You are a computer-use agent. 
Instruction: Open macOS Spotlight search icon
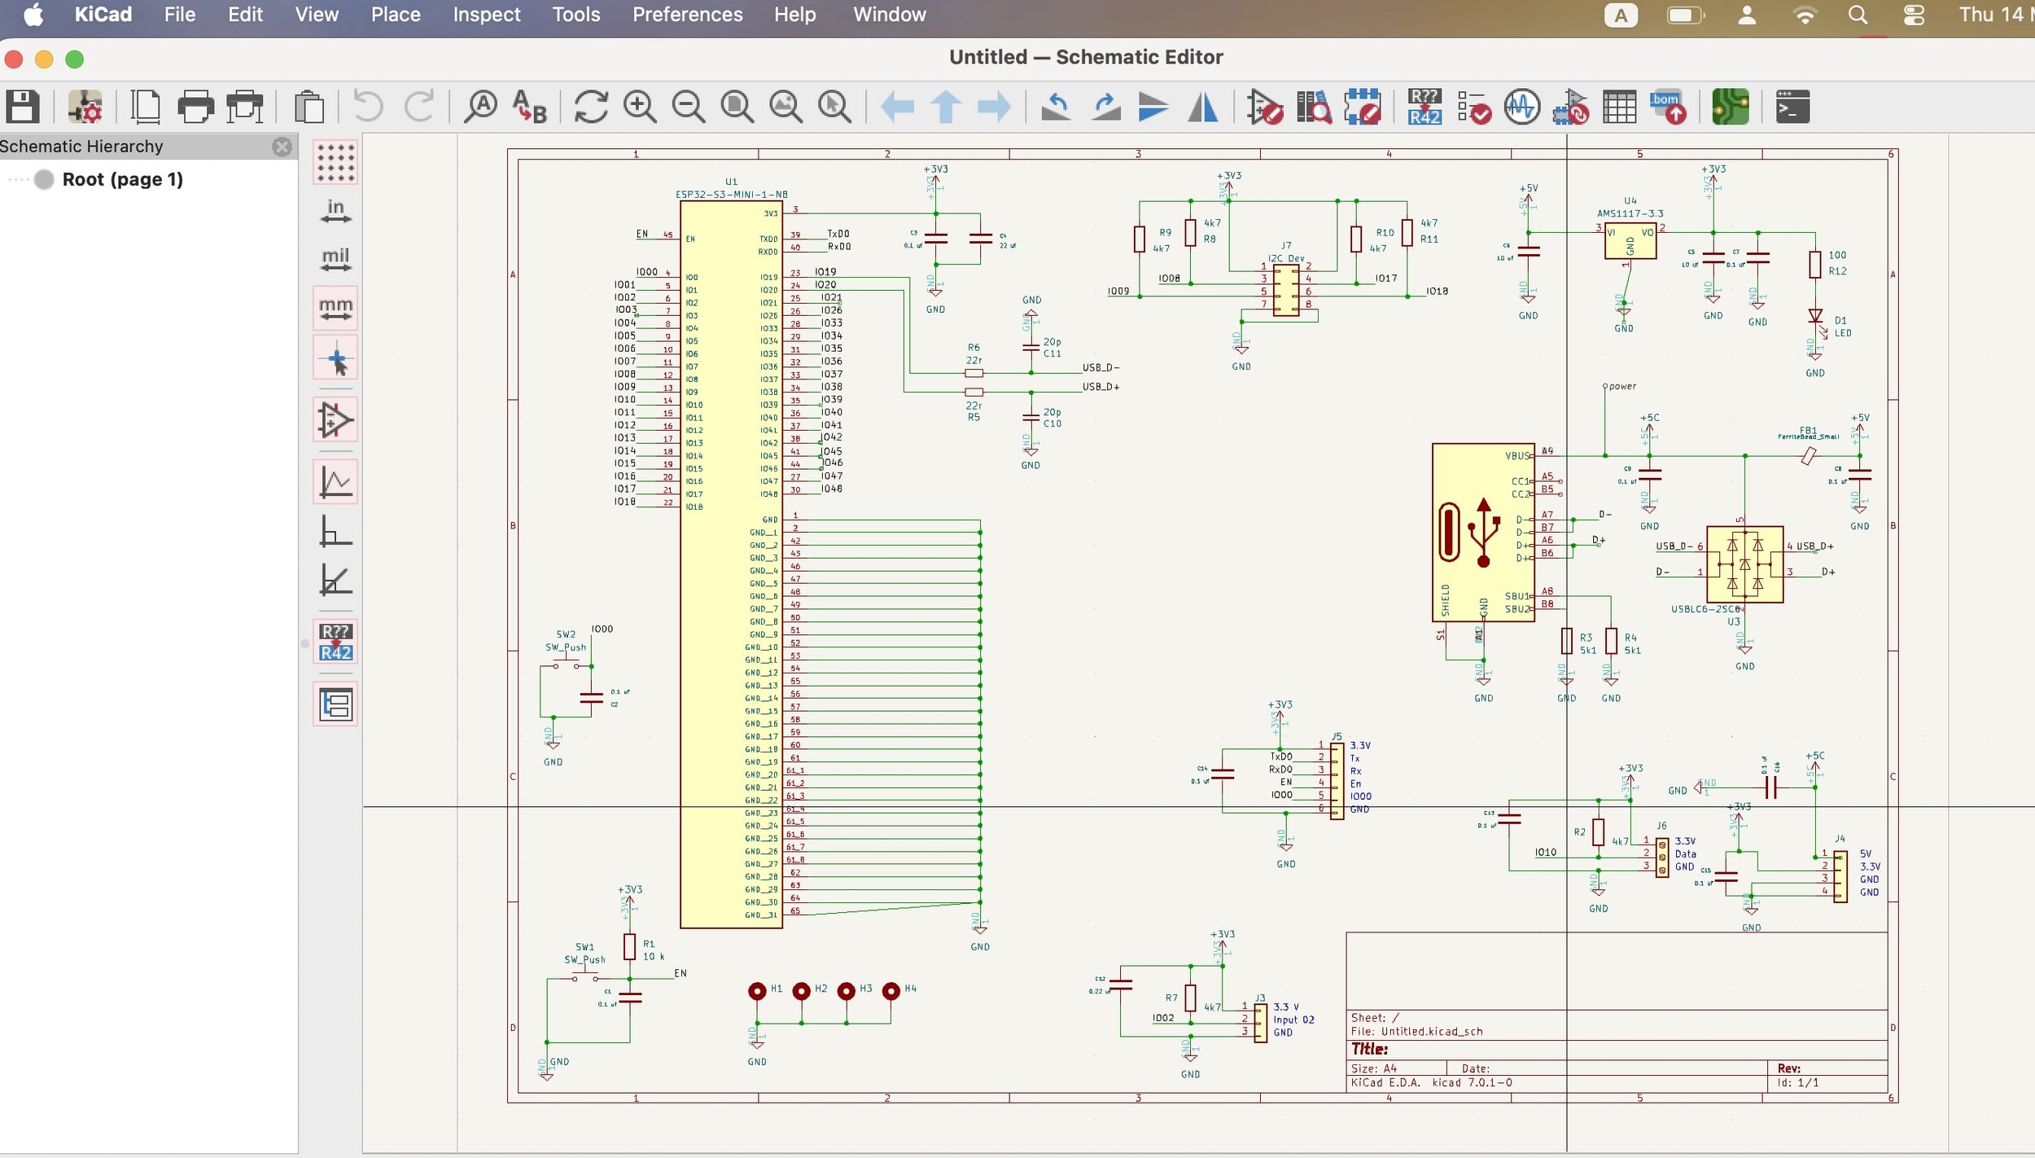click(1858, 15)
